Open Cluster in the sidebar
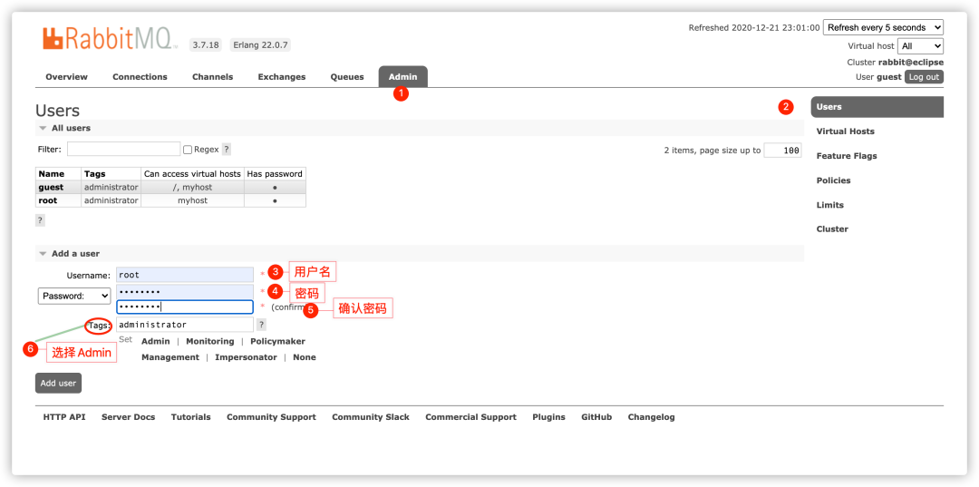This screenshot has height=487, width=979. pyautogui.click(x=832, y=229)
